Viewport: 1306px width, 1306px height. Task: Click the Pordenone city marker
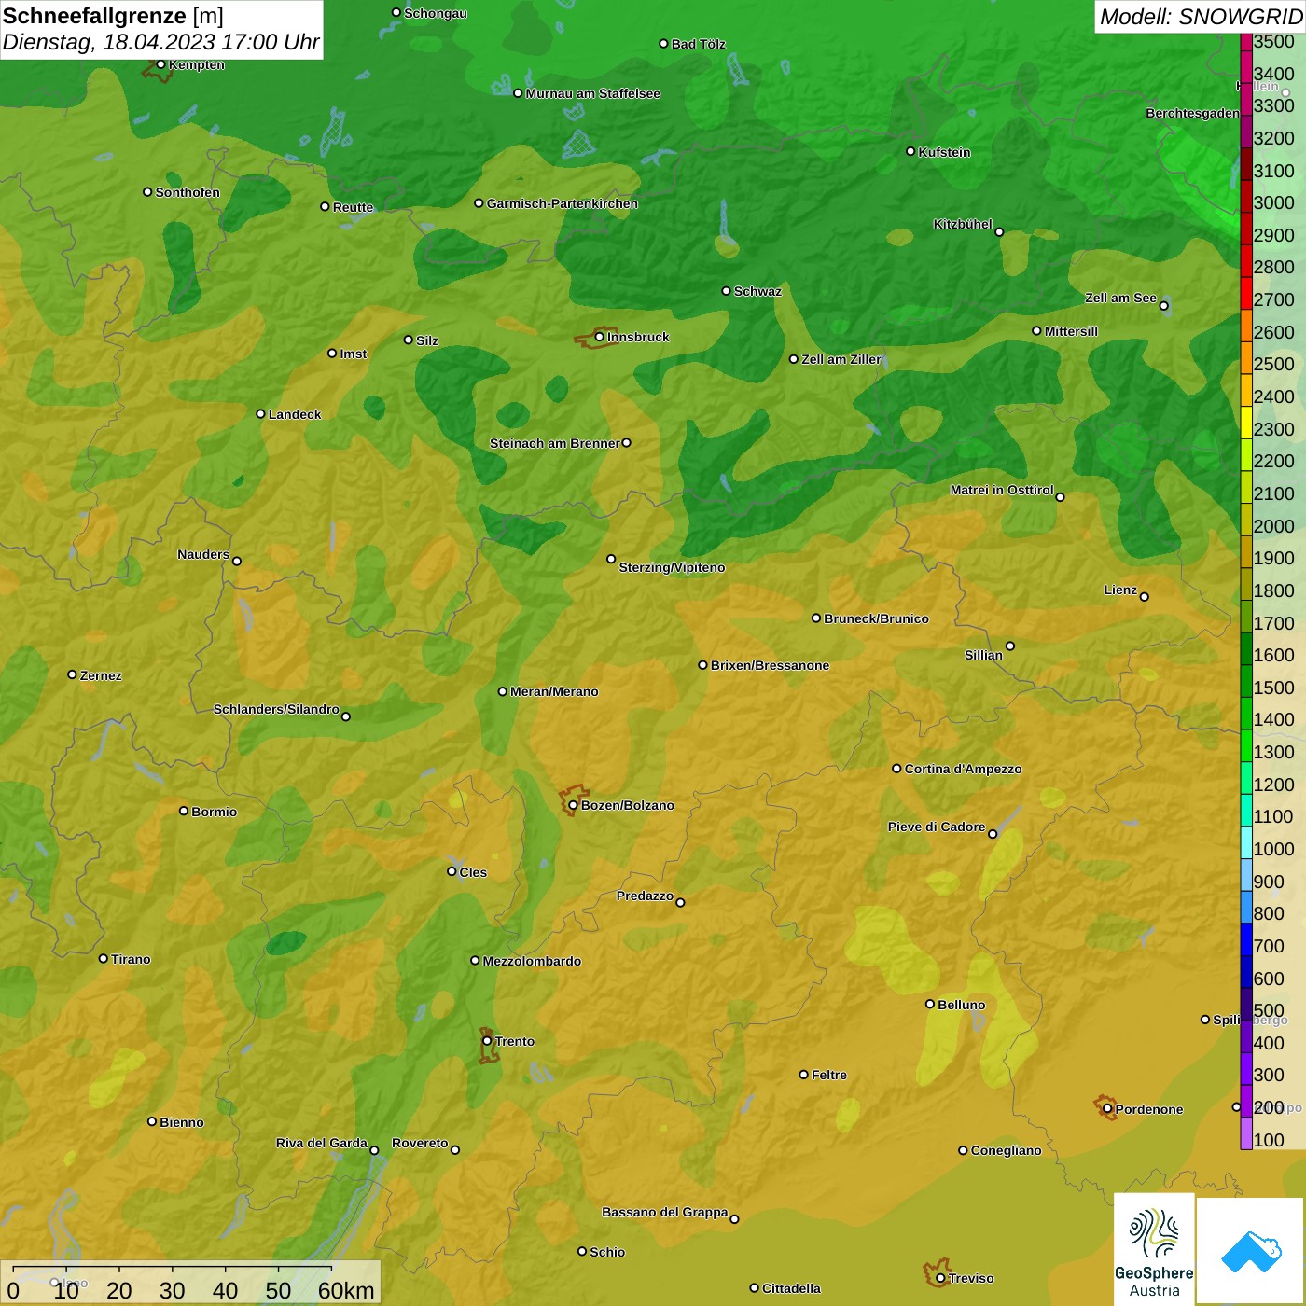[x=1107, y=1109]
